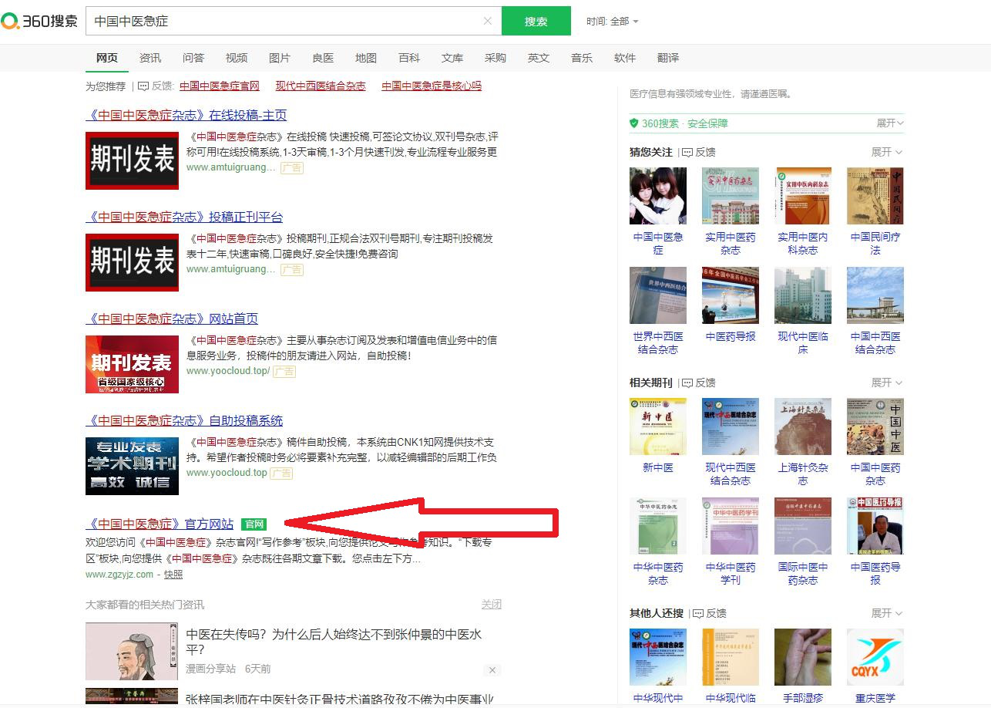This screenshot has height=708, width=991.
Task: Open suggestion 现代中西医结合杂志
Action: [321, 86]
